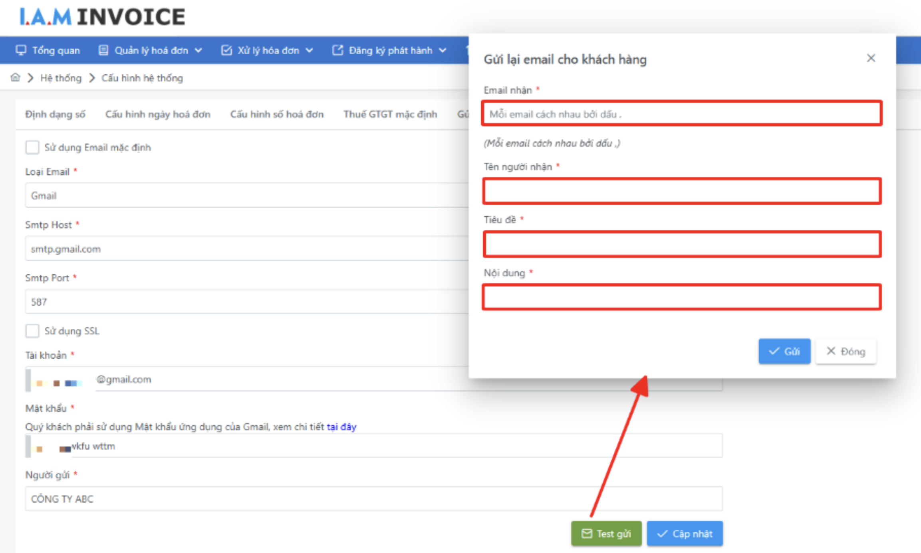Switch to the Định dạng số tab
921x553 pixels.
click(x=55, y=114)
